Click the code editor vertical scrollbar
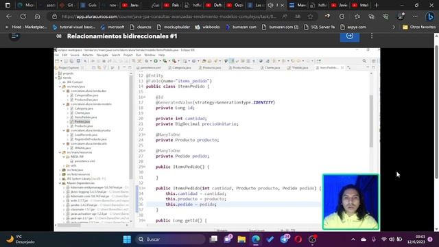This screenshot has width=439, height=247. [x=371, y=121]
